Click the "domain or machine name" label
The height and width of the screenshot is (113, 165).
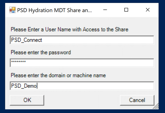pos(77,75)
